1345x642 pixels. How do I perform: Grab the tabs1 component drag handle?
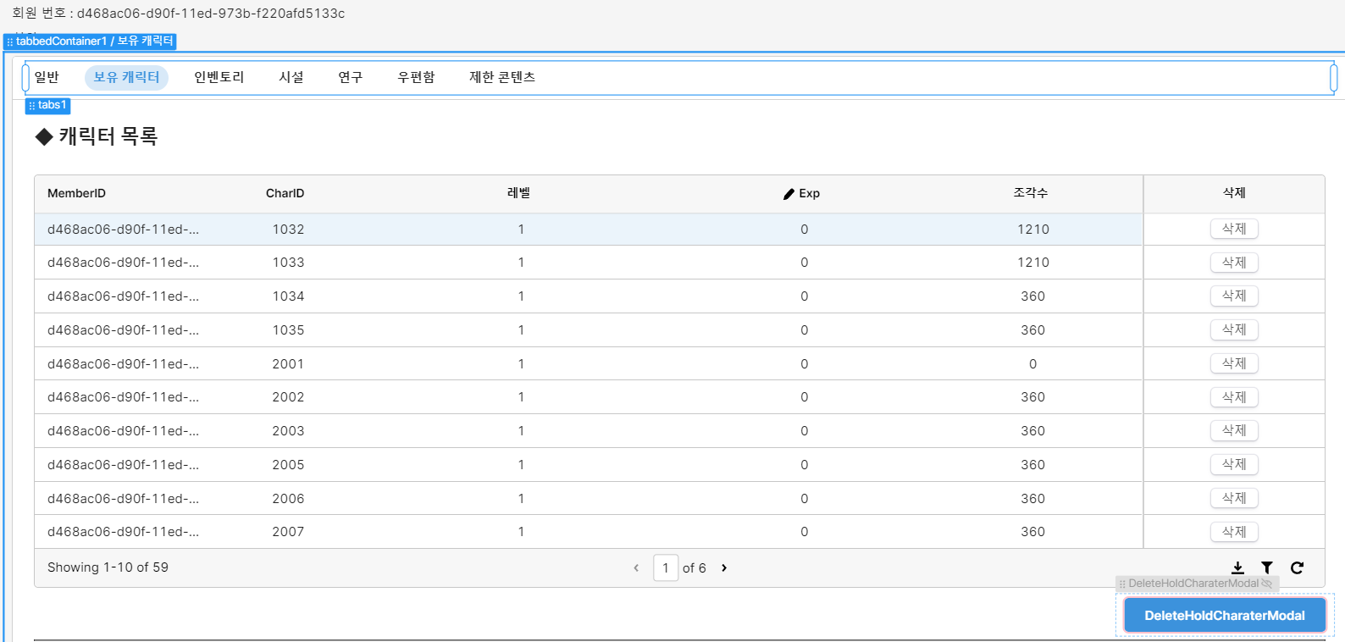(32, 106)
